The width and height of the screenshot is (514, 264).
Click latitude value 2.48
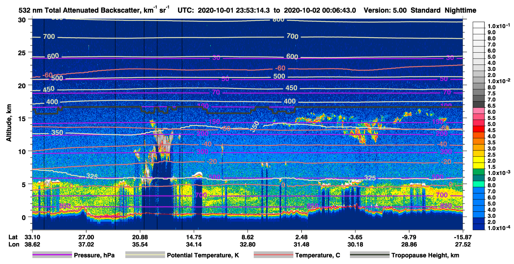click(301, 237)
